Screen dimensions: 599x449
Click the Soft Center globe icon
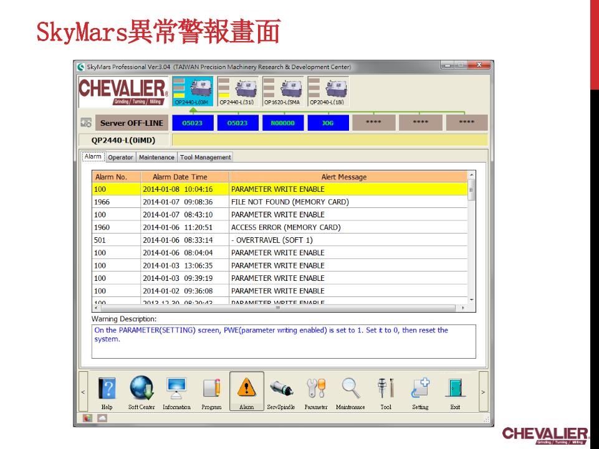(141, 389)
